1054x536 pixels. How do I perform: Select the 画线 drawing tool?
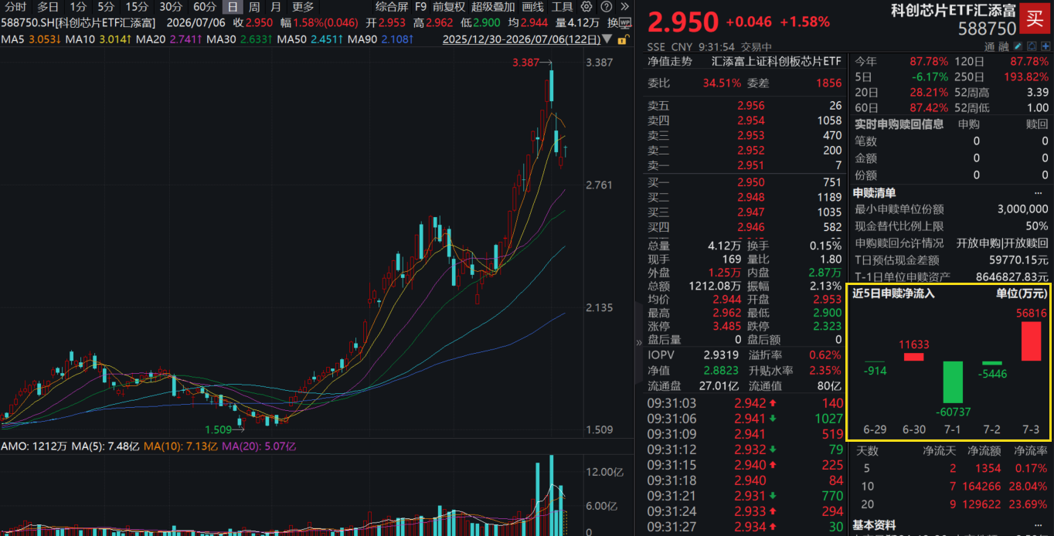pos(533,7)
